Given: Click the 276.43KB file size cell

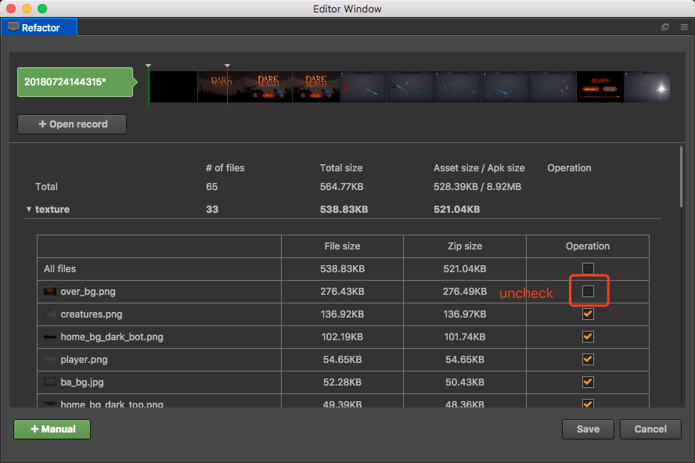Looking at the screenshot, I should tap(342, 291).
